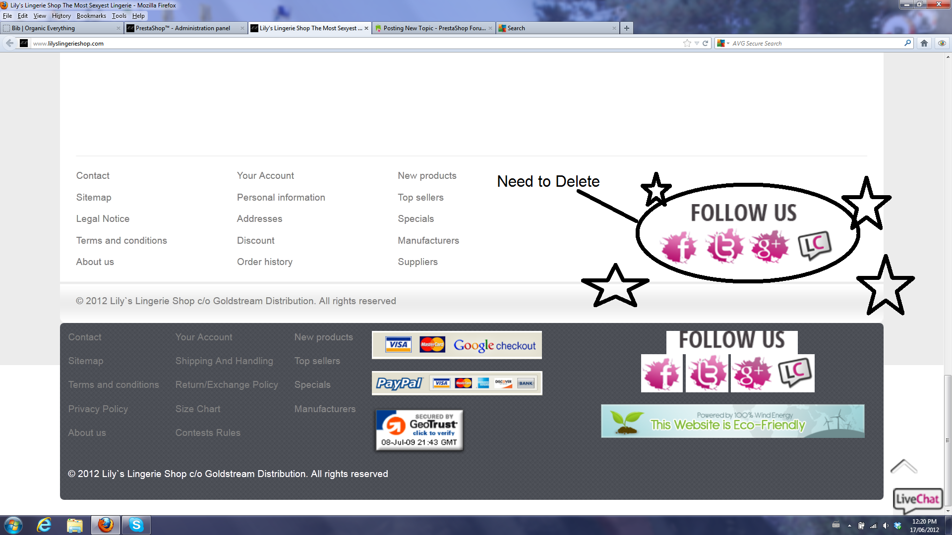Open the search engine dropdown arrow

[x=728, y=44]
